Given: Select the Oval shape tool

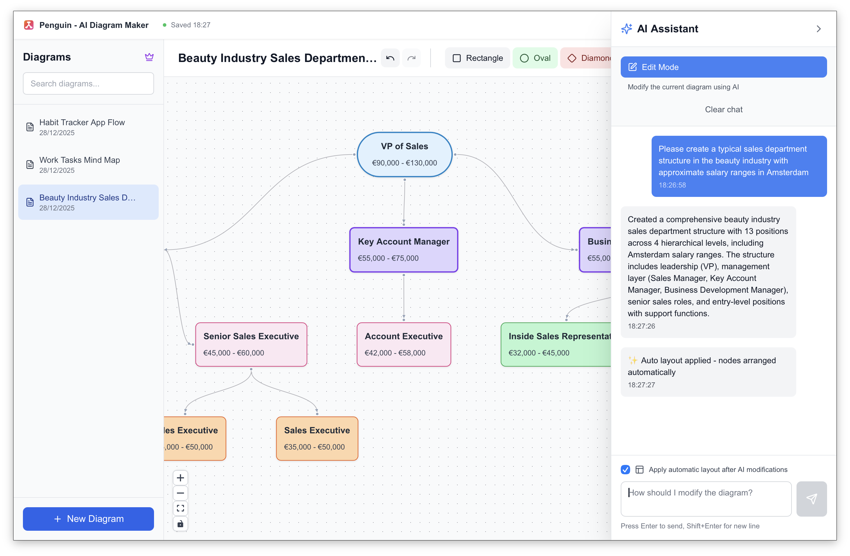Looking at the screenshot, I should pos(535,58).
